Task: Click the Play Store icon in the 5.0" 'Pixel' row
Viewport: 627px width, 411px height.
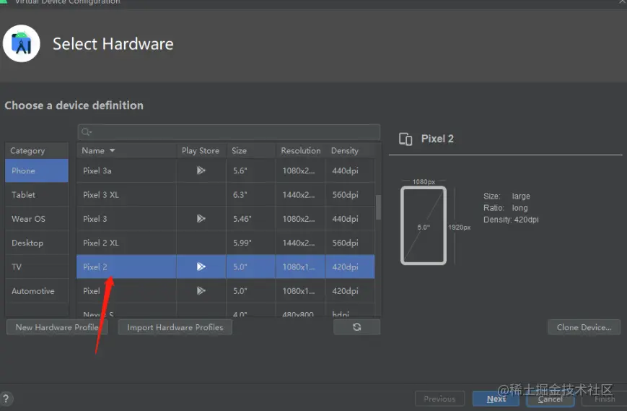Action: click(201, 290)
